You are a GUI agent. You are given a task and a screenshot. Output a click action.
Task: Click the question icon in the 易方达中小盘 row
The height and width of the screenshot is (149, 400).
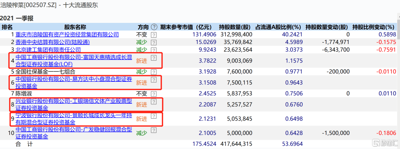click(154, 80)
